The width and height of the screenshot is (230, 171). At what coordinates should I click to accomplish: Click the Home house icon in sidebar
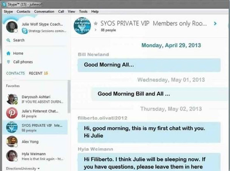(8, 53)
